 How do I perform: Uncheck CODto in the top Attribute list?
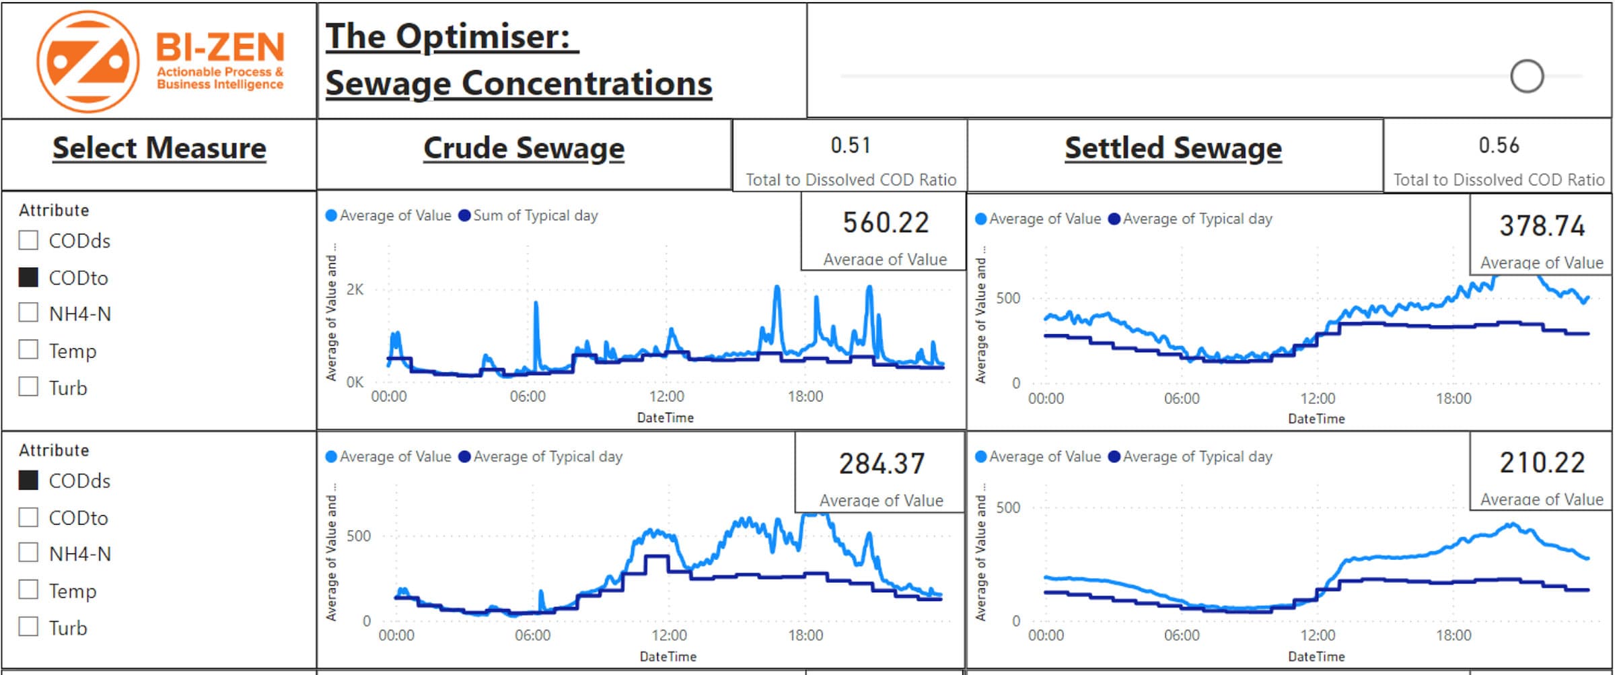(28, 277)
